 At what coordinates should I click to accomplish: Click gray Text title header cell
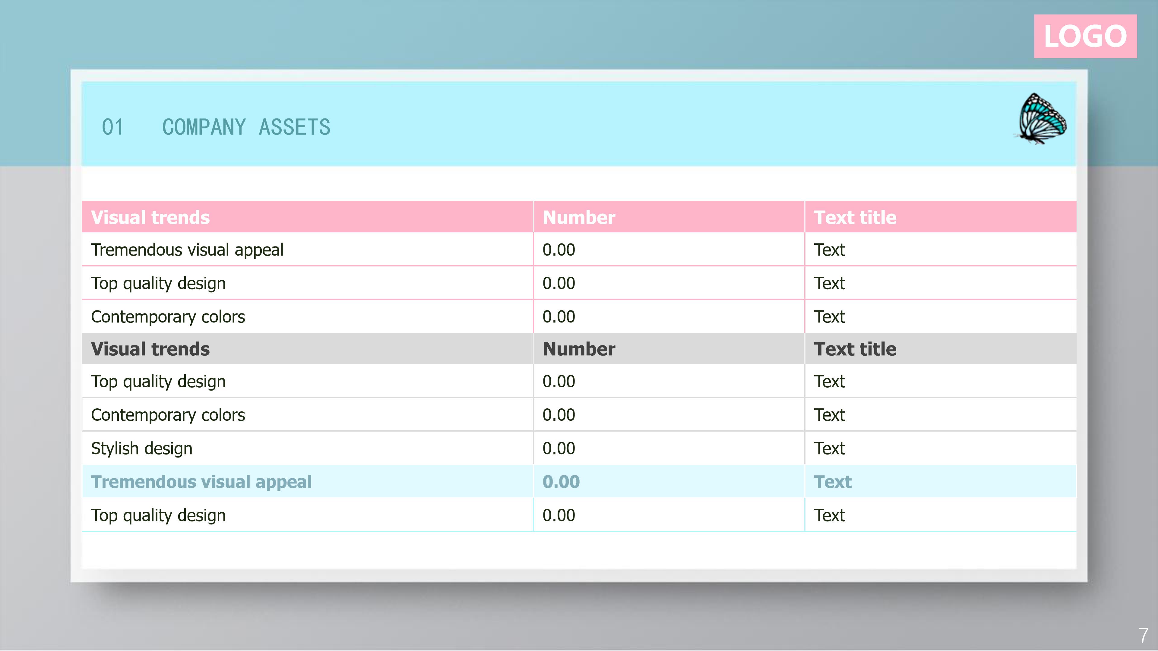(x=855, y=349)
